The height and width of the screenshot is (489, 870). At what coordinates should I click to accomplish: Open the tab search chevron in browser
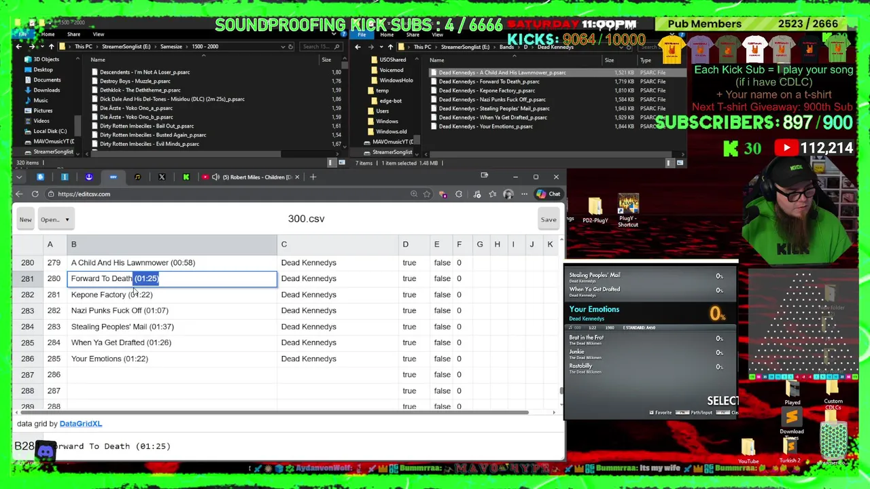point(19,177)
